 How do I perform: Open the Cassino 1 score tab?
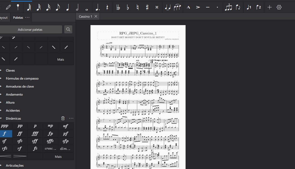tap(85, 17)
